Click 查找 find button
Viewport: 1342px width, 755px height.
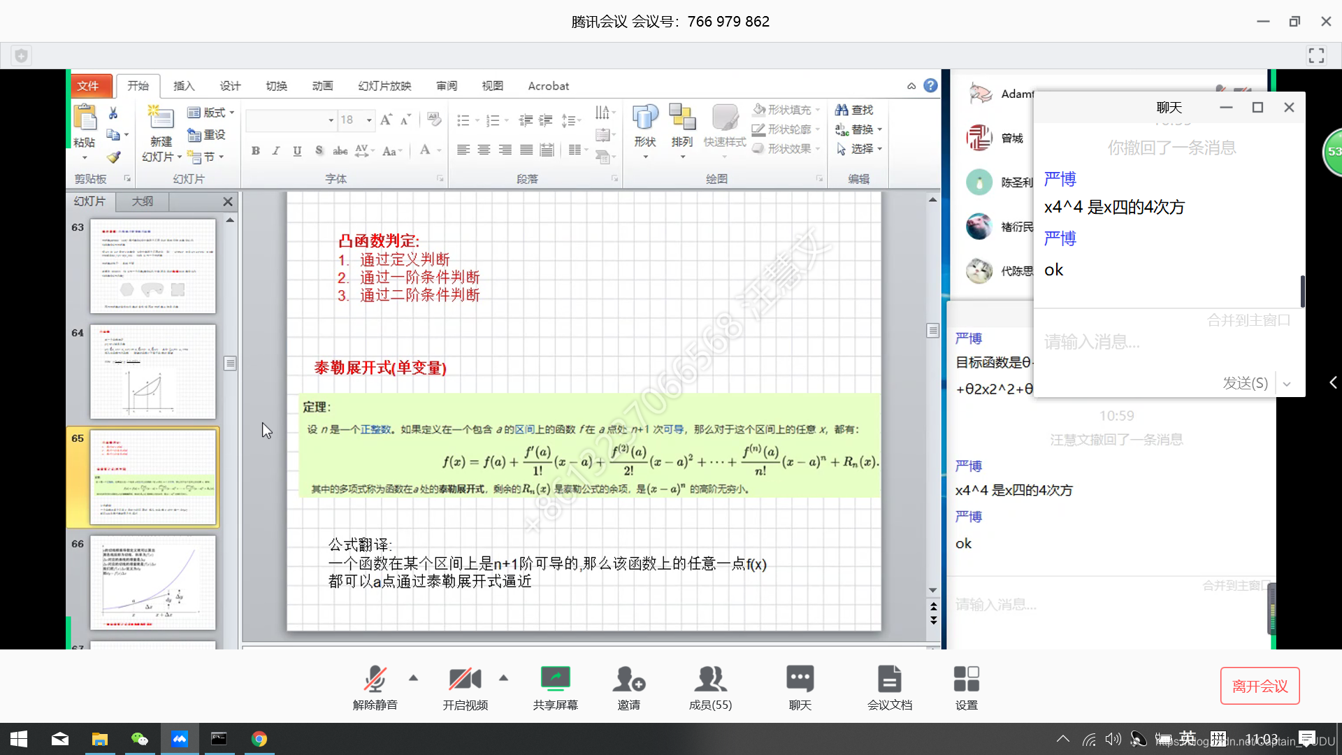(x=854, y=110)
